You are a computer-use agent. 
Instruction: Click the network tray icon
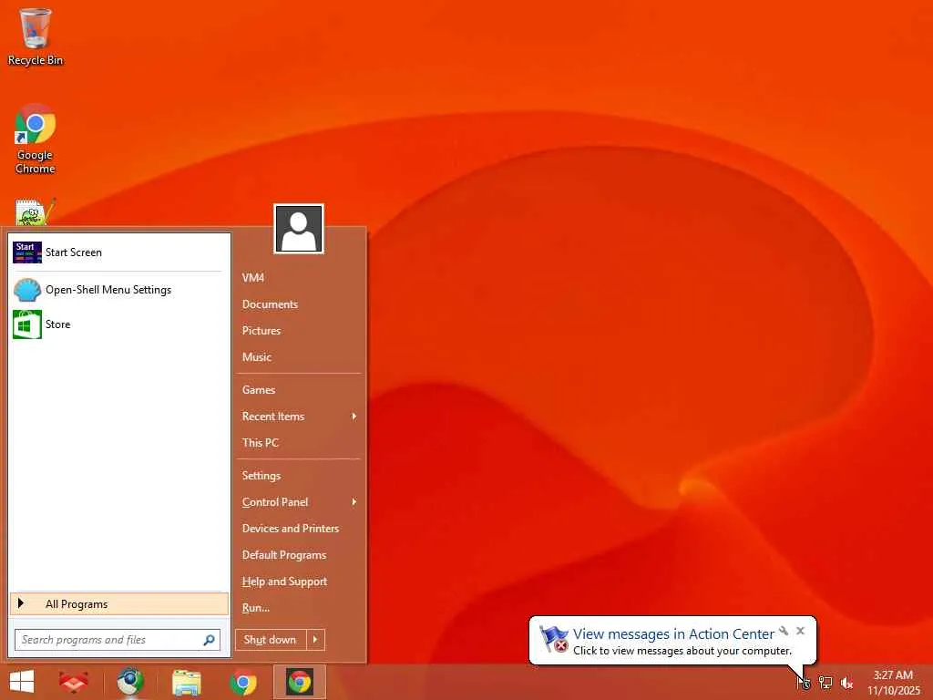825,683
